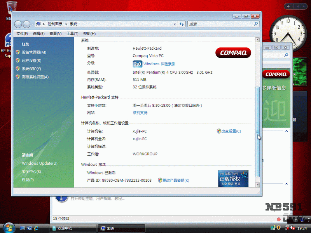Viewport: 311px width, 233px height.
Task: Click the 更改产品密钥(K) link
Action: pyautogui.click(x=176, y=180)
